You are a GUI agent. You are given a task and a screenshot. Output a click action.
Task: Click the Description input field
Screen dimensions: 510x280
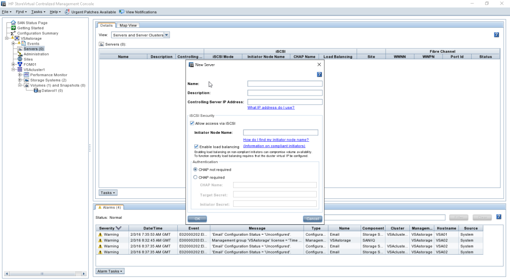pos(285,93)
